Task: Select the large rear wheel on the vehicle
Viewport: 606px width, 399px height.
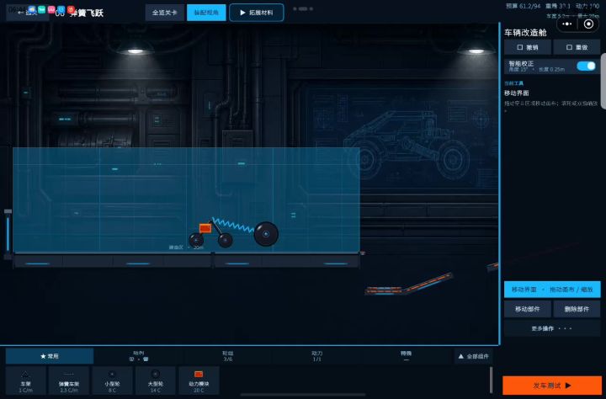Action: click(266, 234)
